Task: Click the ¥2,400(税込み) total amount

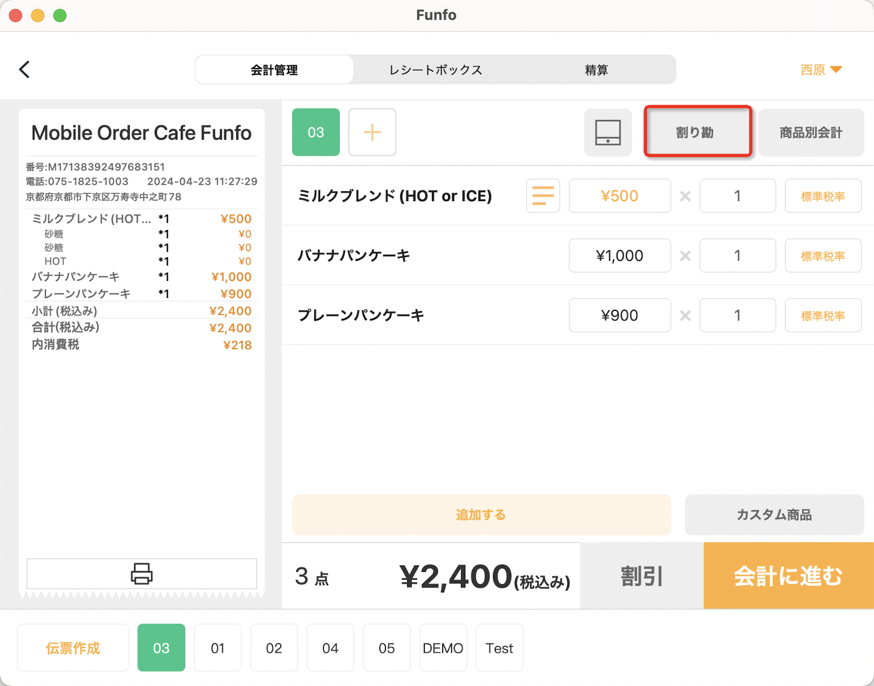Action: pyautogui.click(x=485, y=577)
